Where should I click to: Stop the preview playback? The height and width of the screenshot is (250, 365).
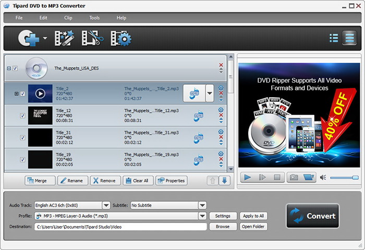point(277,178)
